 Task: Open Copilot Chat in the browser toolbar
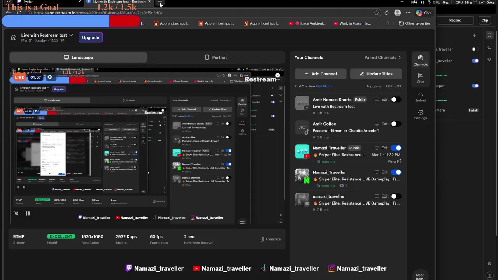[424, 13]
